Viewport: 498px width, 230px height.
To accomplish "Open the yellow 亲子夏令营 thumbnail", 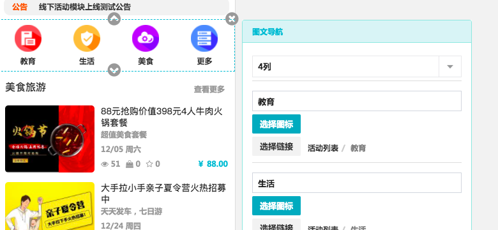I will (50, 206).
